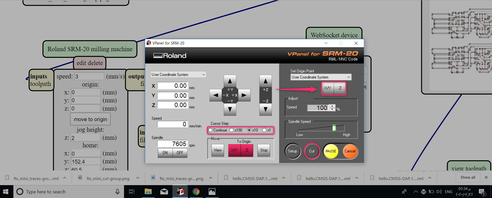
Task: Click the WebSocket device module title
Action: (x=334, y=35)
